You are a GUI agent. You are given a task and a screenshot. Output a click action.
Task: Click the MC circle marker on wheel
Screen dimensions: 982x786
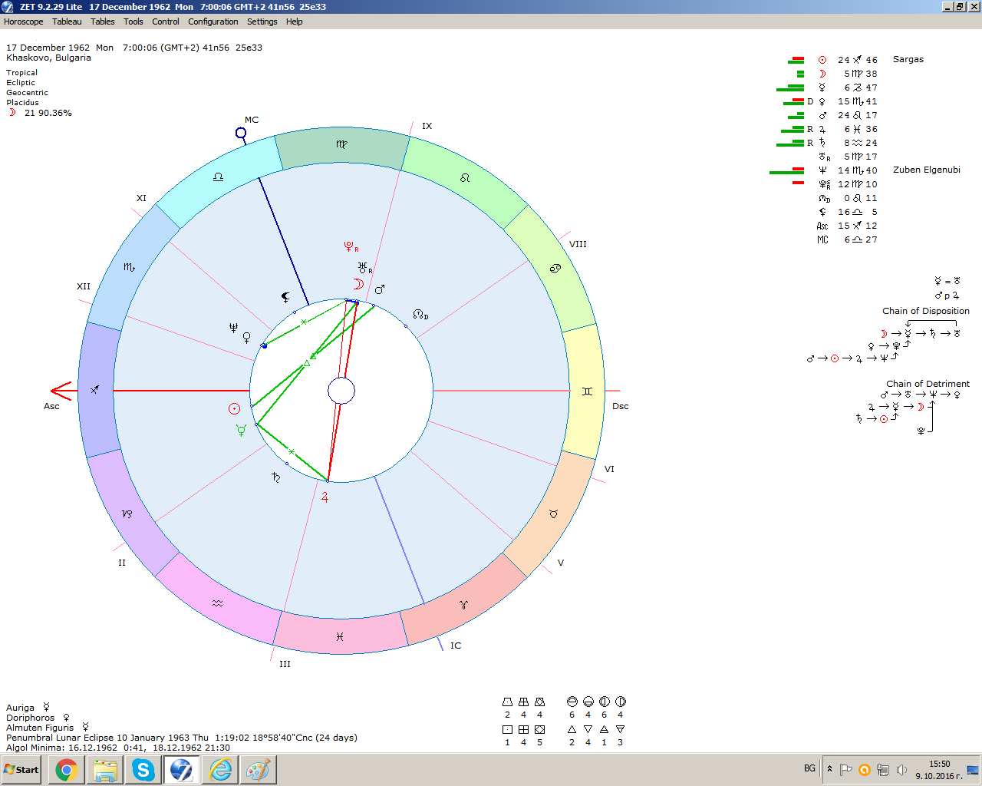pyautogui.click(x=241, y=134)
